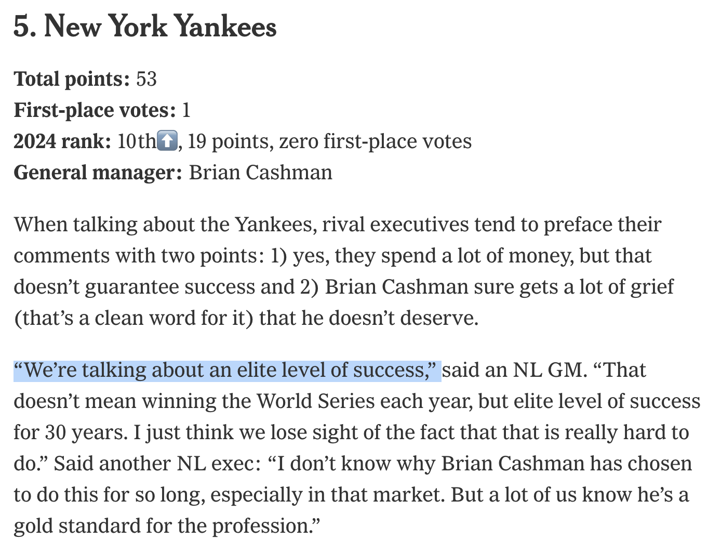Viewport: 721px width, 553px height.
Task: Click the text '19 points, zero first-place votes'
Action: point(329,141)
